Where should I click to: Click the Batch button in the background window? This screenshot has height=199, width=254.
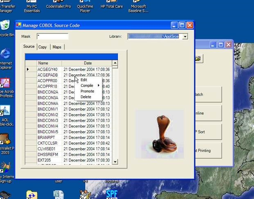(x=208, y=94)
